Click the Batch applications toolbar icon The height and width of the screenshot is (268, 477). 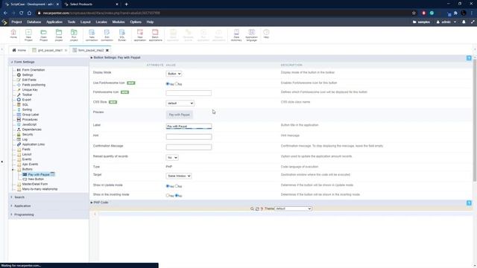(155, 35)
